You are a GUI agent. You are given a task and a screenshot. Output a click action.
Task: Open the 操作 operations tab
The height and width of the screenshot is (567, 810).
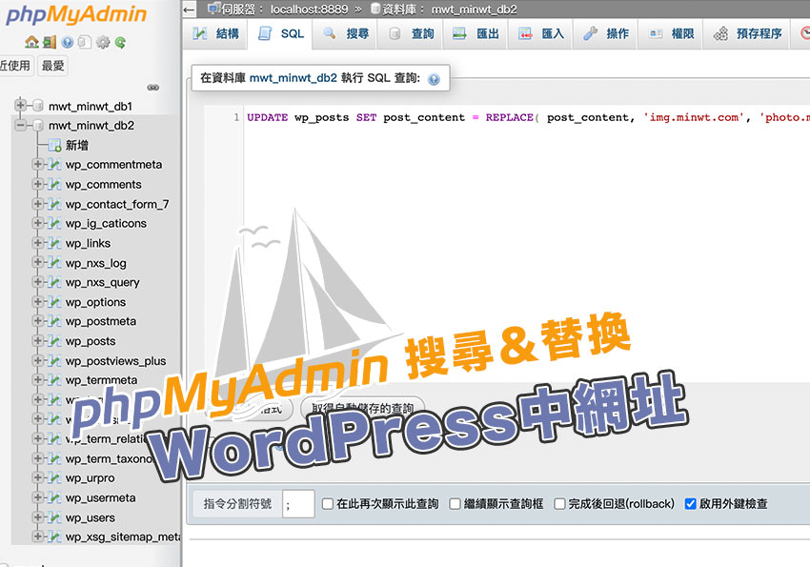605,34
